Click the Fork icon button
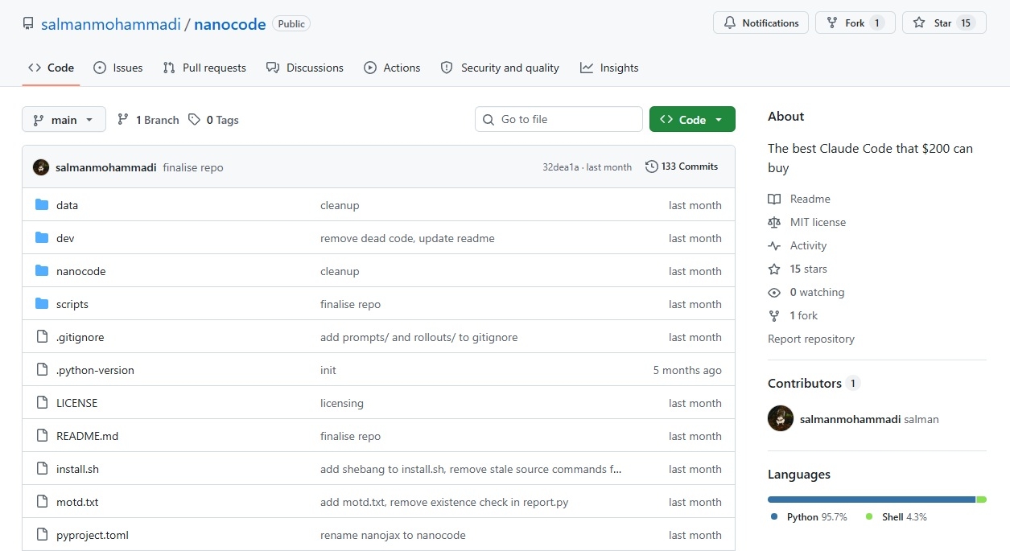 [832, 23]
